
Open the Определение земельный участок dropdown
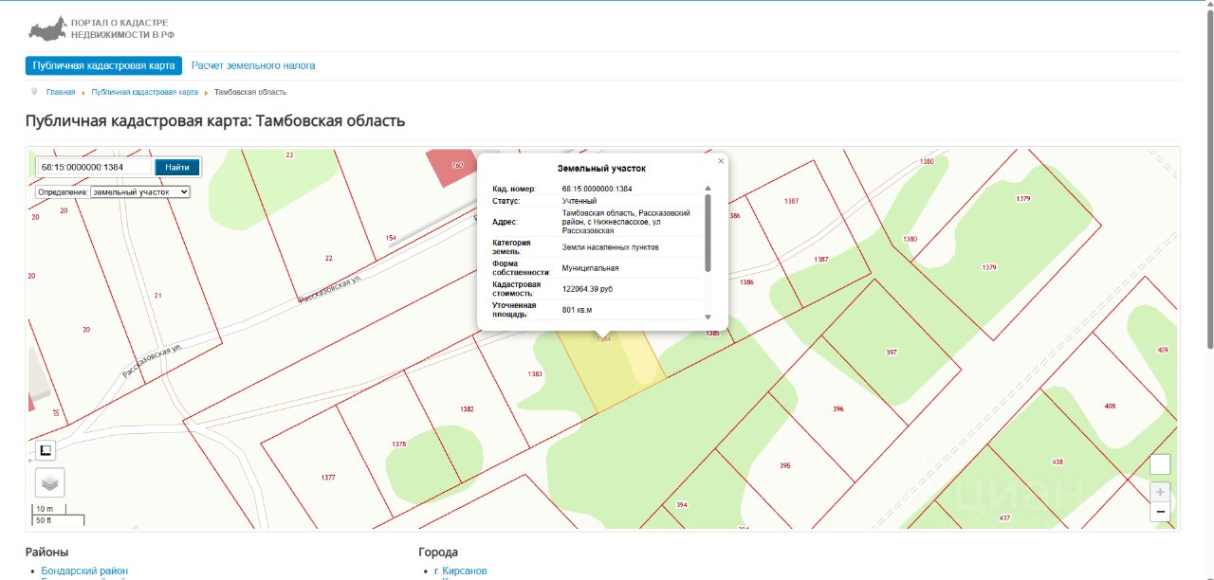click(x=140, y=191)
